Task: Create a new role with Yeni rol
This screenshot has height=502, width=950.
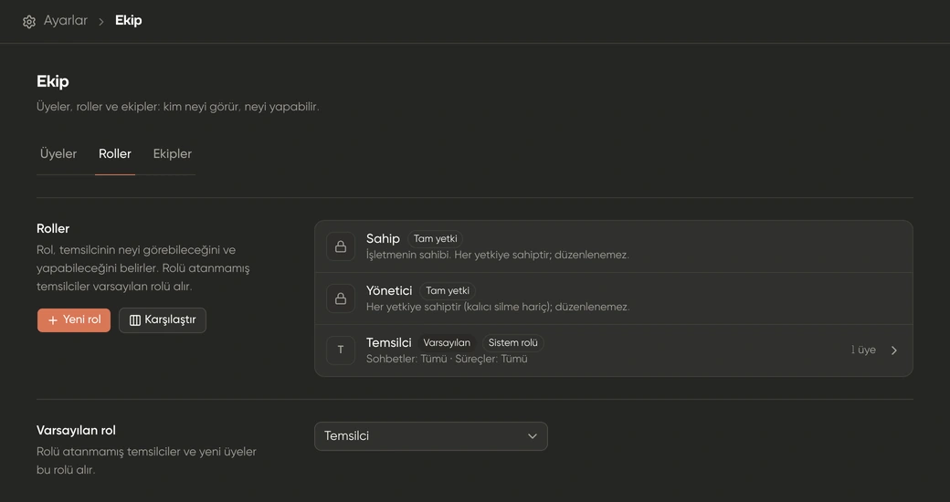Action: [x=74, y=319]
